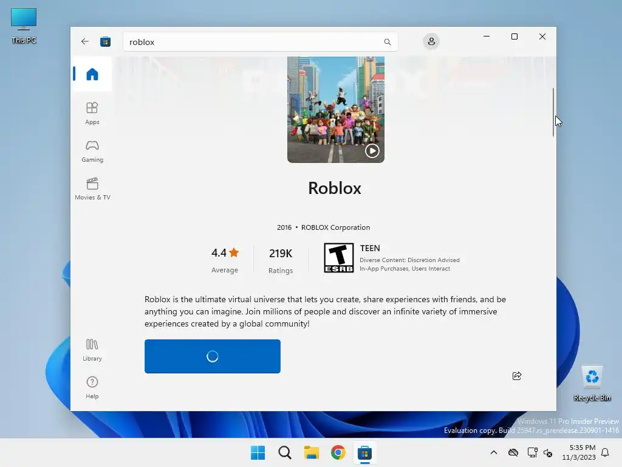Viewport: 622px width, 467px height.
Task: Minimize the Microsoft Store window
Action: pos(487,36)
